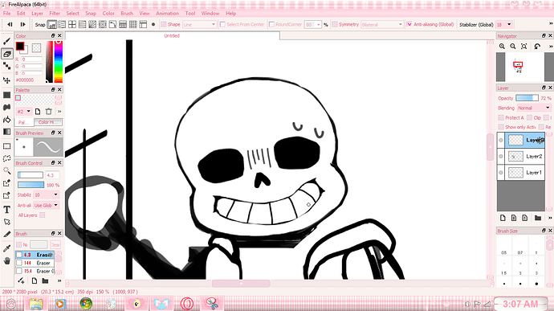The width and height of the screenshot is (554, 311).
Task: Select the Bucket fill tool
Action: pyautogui.click(x=6, y=120)
